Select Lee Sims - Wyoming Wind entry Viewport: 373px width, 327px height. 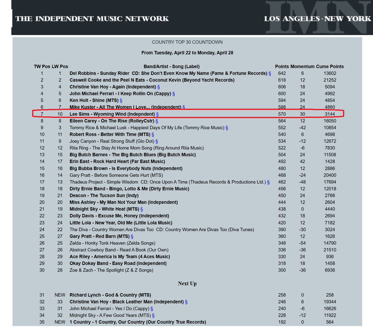112,114
